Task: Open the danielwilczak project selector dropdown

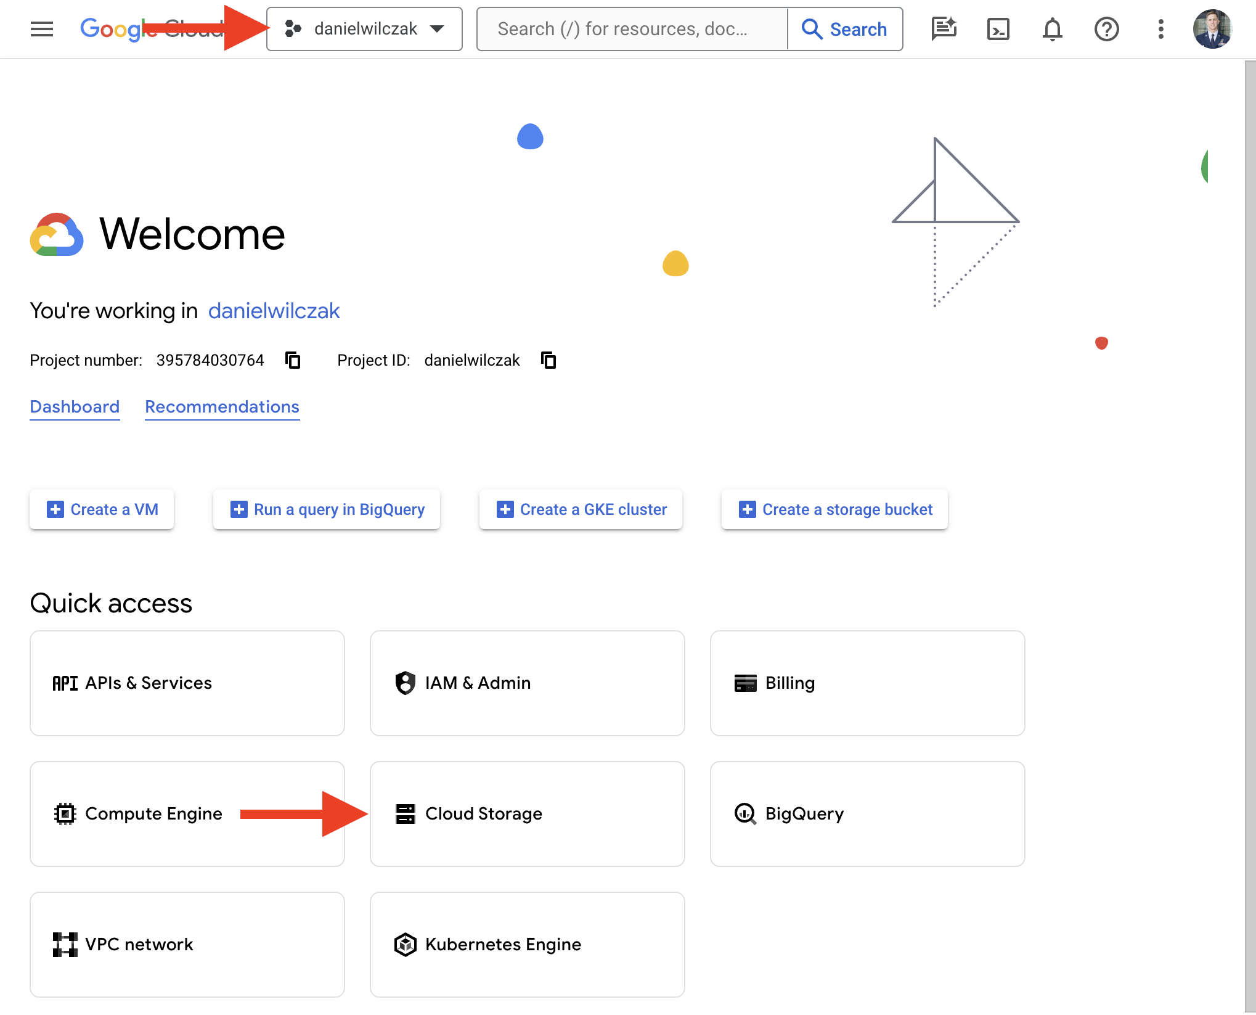Action: [364, 29]
